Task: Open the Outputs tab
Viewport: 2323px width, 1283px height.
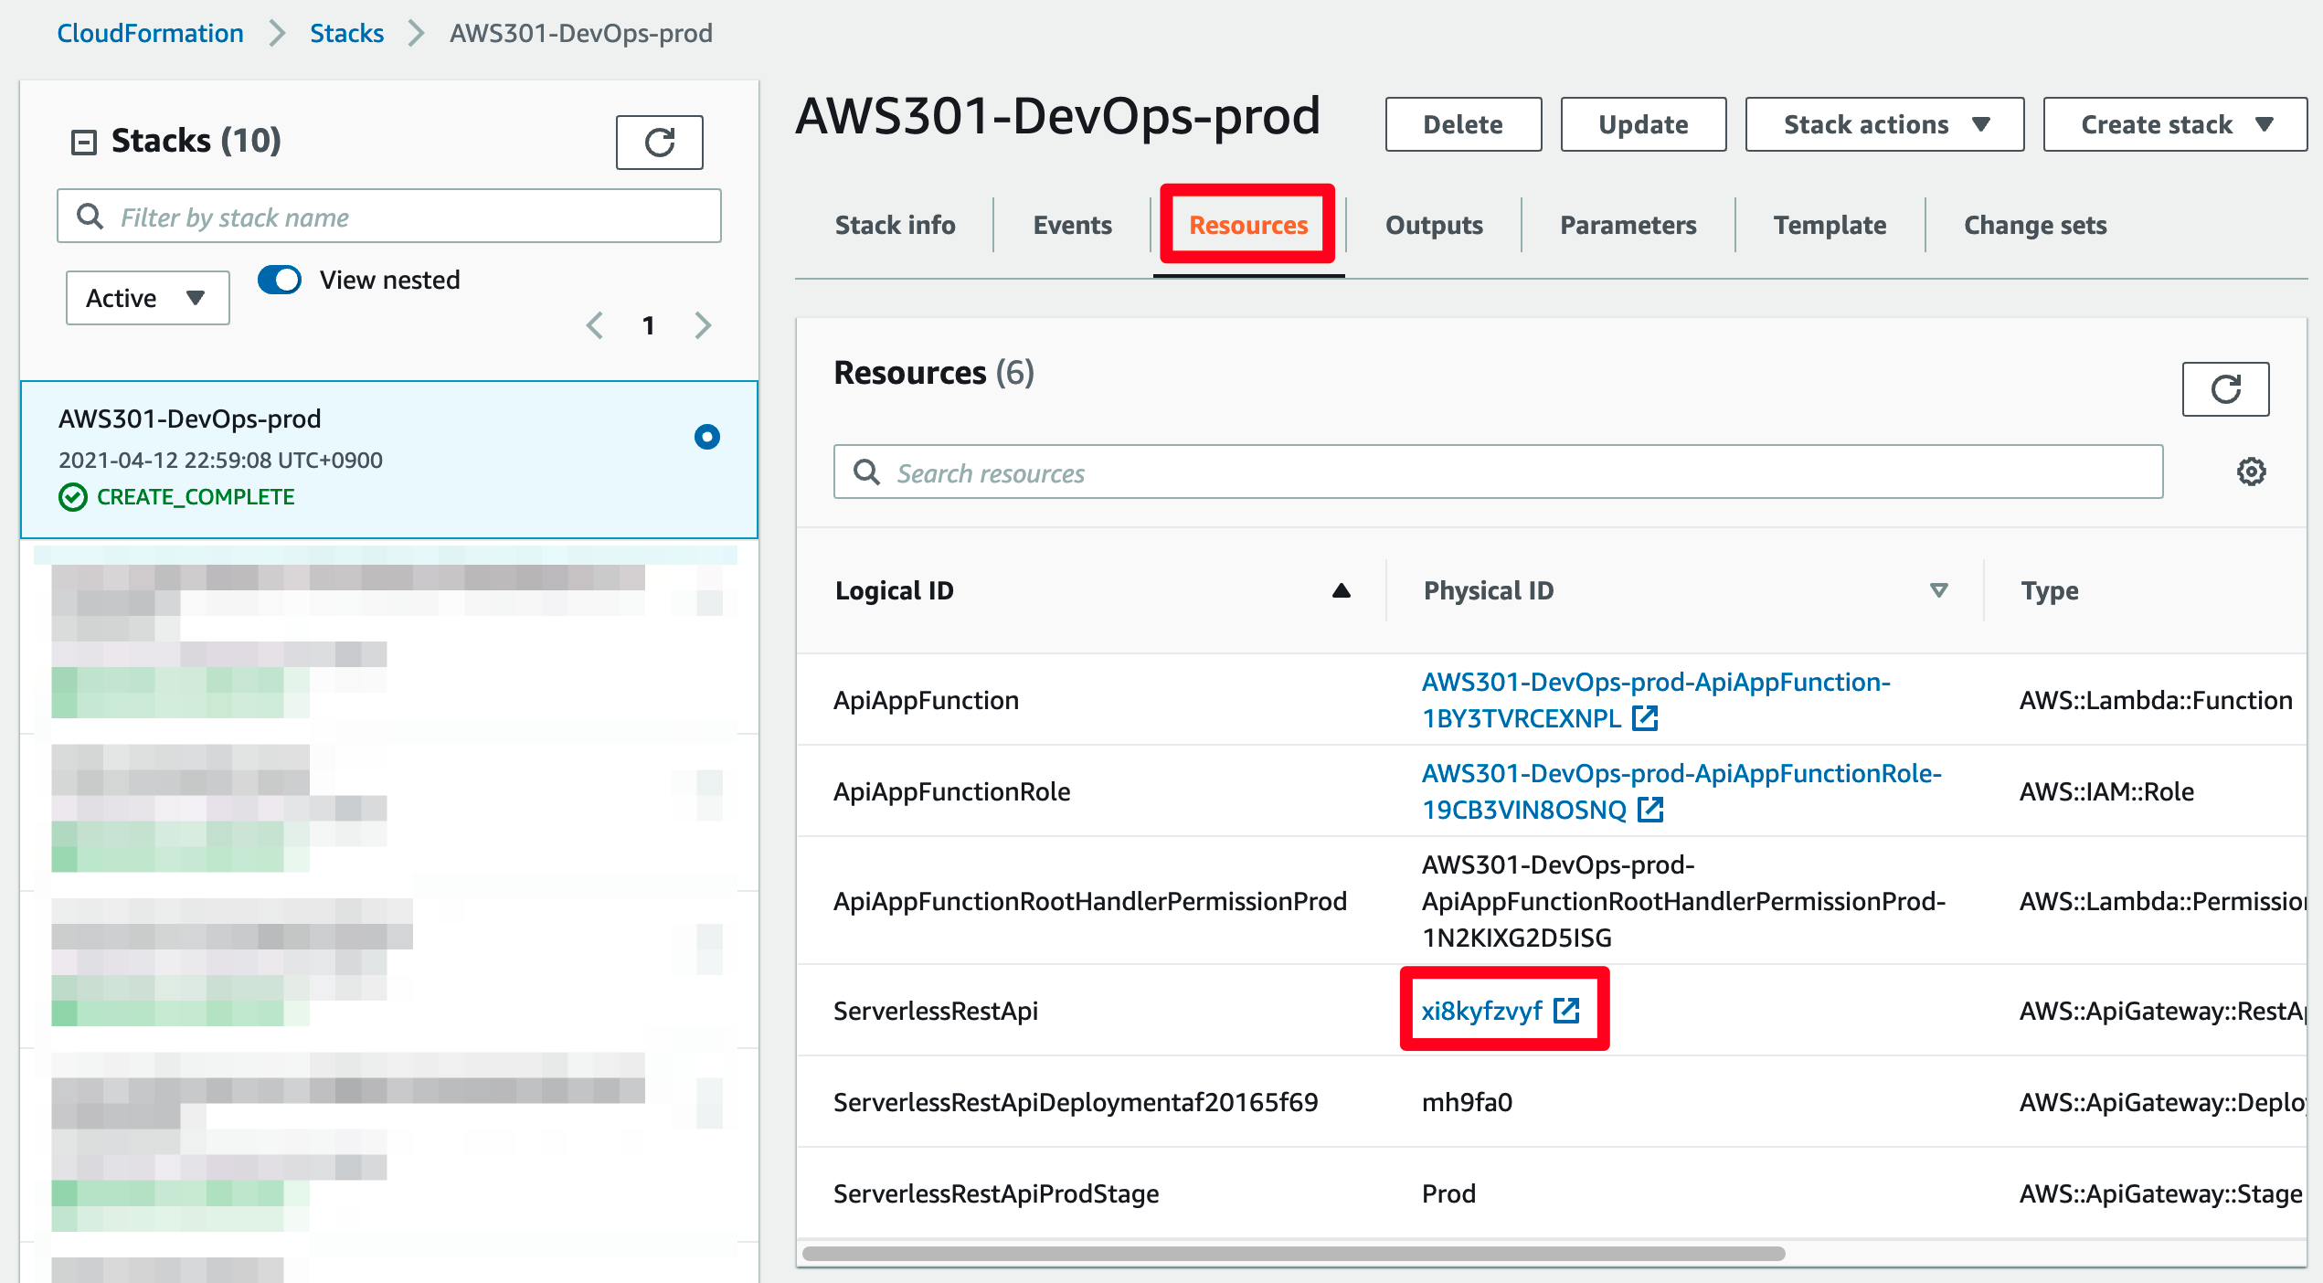Action: point(1434,225)
